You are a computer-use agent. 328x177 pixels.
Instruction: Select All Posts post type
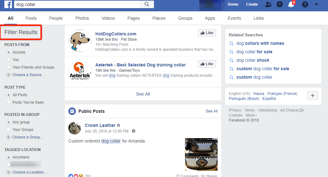pos(8,95)
